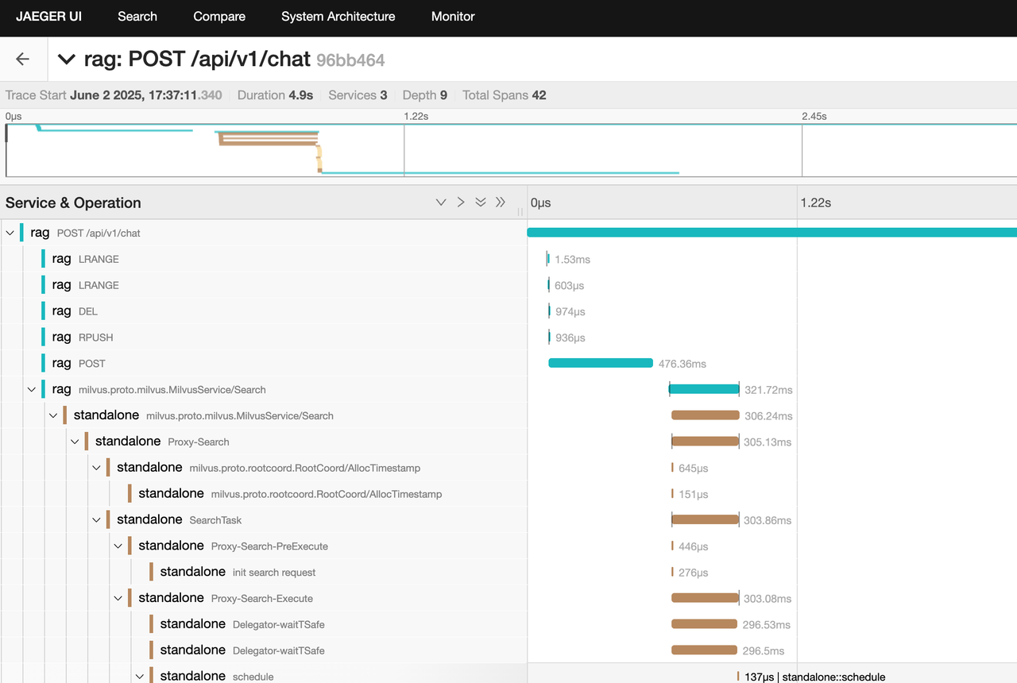Screen dimensions: 1017x683
Task: Select the rag POST span row
Action: click(x=284, y=363)
